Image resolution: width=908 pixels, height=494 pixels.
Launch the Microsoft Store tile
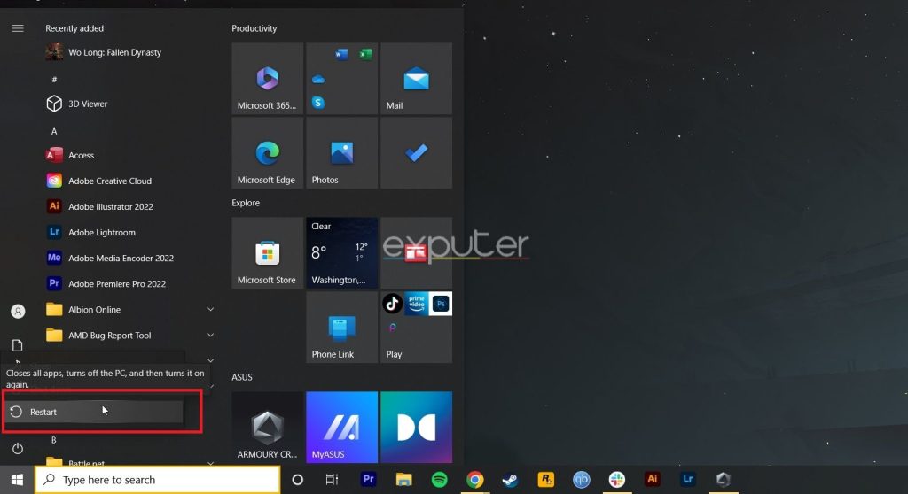click(267, 254)
